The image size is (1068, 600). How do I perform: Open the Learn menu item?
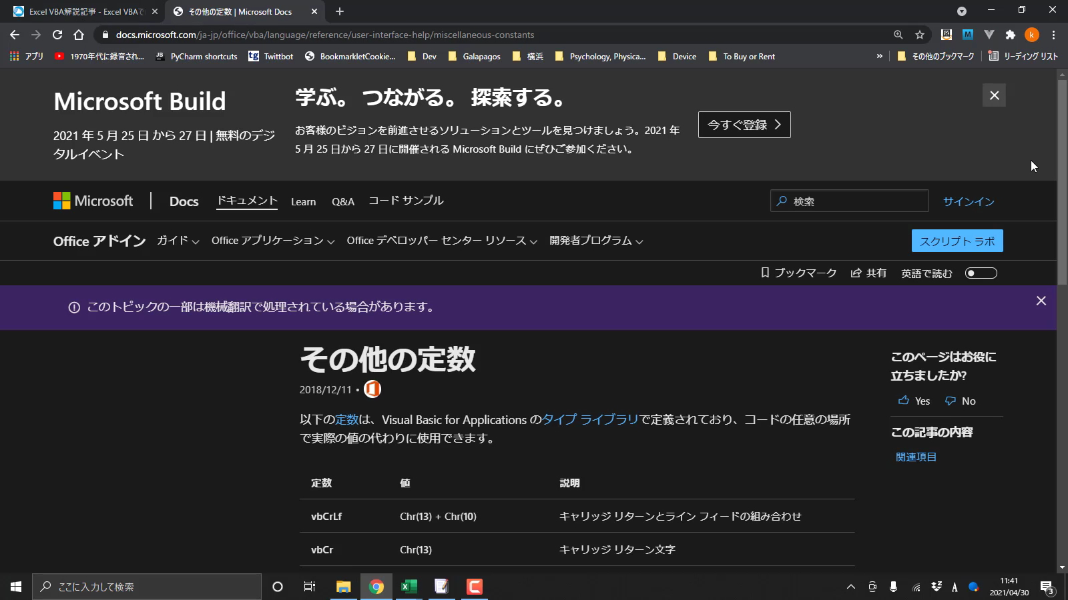coord(303,201)
